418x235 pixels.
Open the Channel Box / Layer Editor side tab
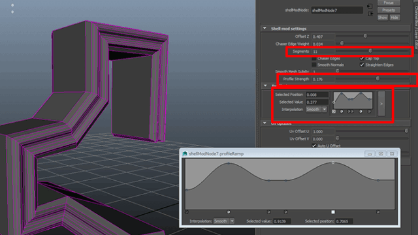(x=416, y=24)
